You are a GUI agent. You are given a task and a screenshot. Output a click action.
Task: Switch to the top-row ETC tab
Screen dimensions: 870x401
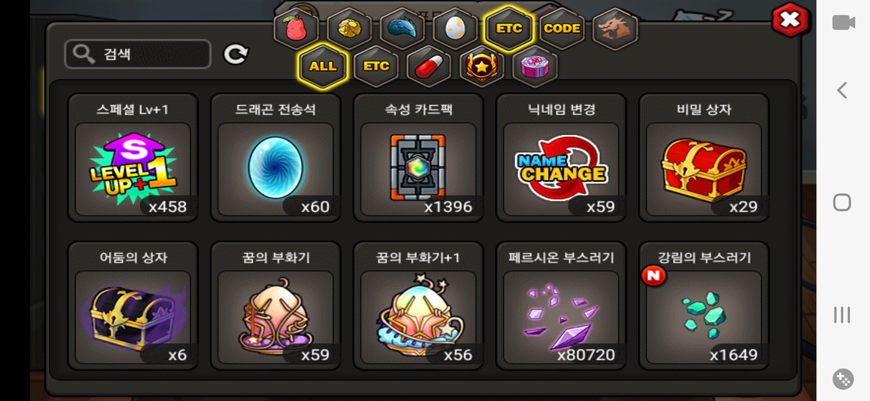click(x=509, y=28)
